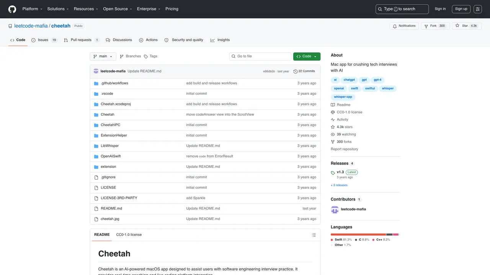Click the cheetah.jpg file icon
The width and height of the screenshot is (490, 275).
[x=96, y=219]
